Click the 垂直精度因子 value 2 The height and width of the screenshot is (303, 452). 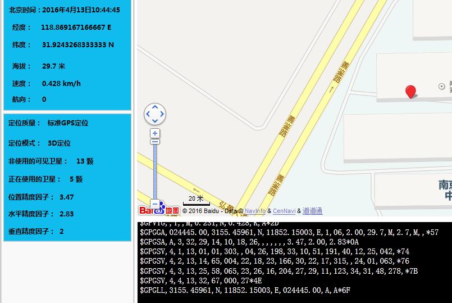(61, 231)
